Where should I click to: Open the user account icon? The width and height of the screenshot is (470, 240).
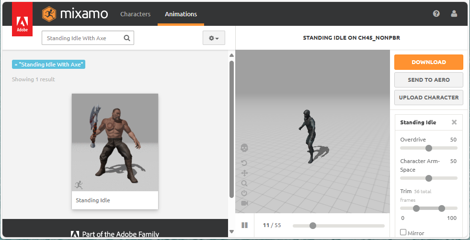(x=454, y=13)
